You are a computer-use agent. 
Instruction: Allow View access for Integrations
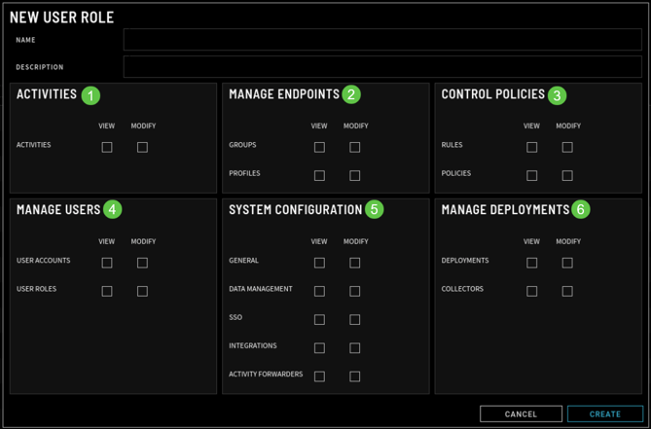pos(319,347)
